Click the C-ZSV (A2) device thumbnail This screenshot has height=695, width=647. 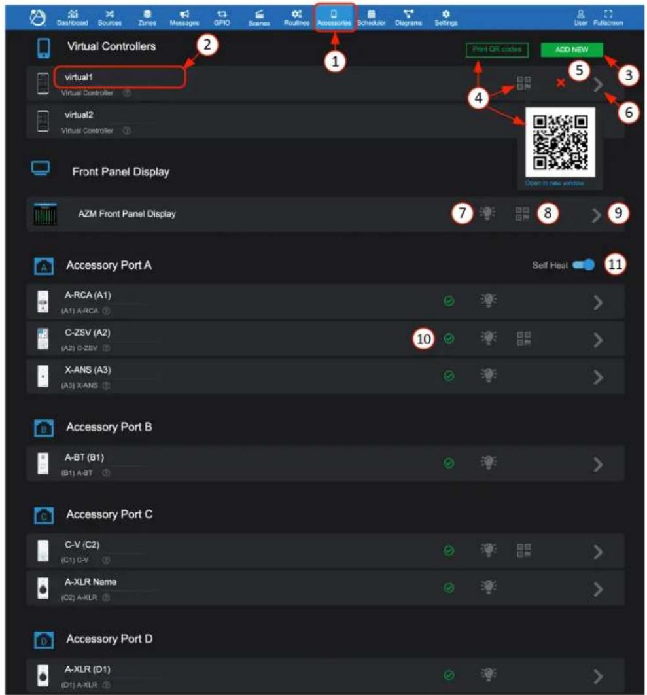pos(43,339)
